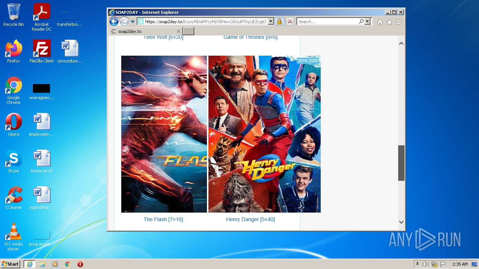Select the mightdiffer... Word document

tap(42, 198)
